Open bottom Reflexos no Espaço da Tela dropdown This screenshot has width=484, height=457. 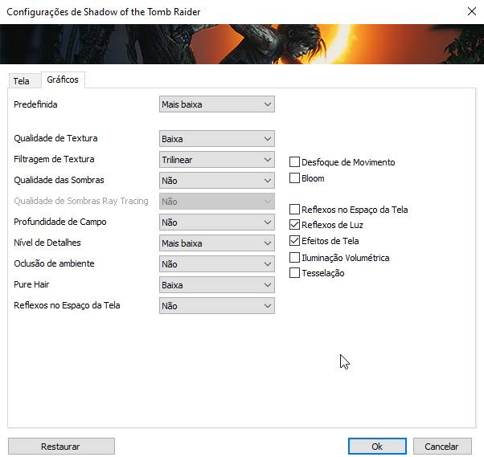[216, 305]
